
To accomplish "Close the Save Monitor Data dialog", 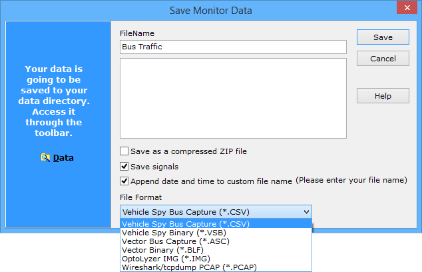I will [x=407, y=9].
